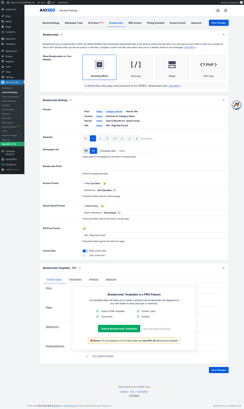Switch to the Webmaster Tools tab
This screenshot has width=244, height=409.
pyautogui.click(x=74, y=23)
